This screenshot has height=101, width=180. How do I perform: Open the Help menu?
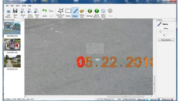click(30, 6)
